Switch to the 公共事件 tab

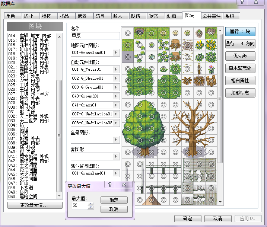tap(212, 16)
